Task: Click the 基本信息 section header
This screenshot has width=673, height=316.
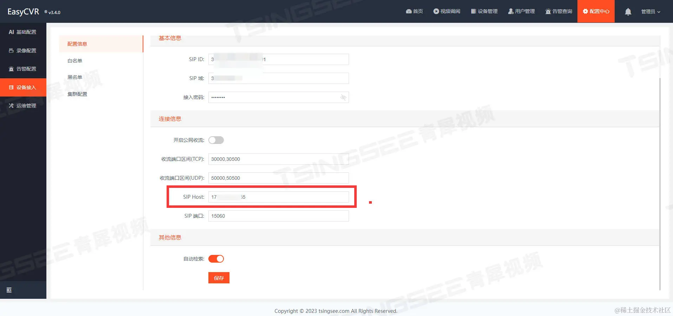Action: (170, 38)
